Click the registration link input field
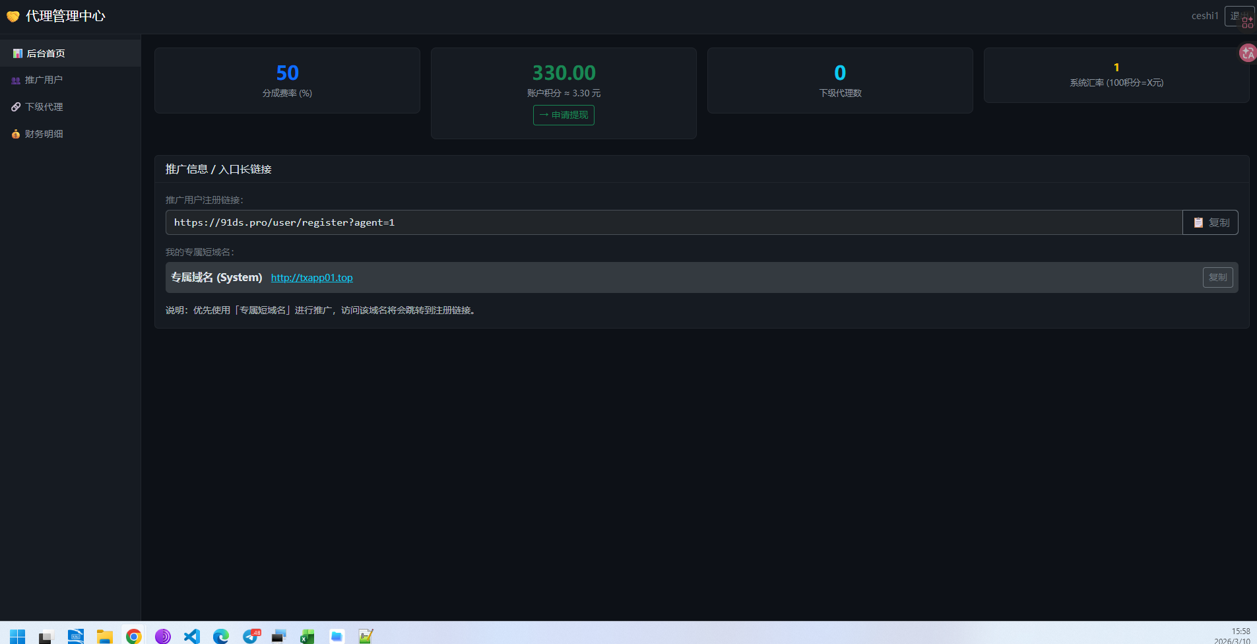 673,222
